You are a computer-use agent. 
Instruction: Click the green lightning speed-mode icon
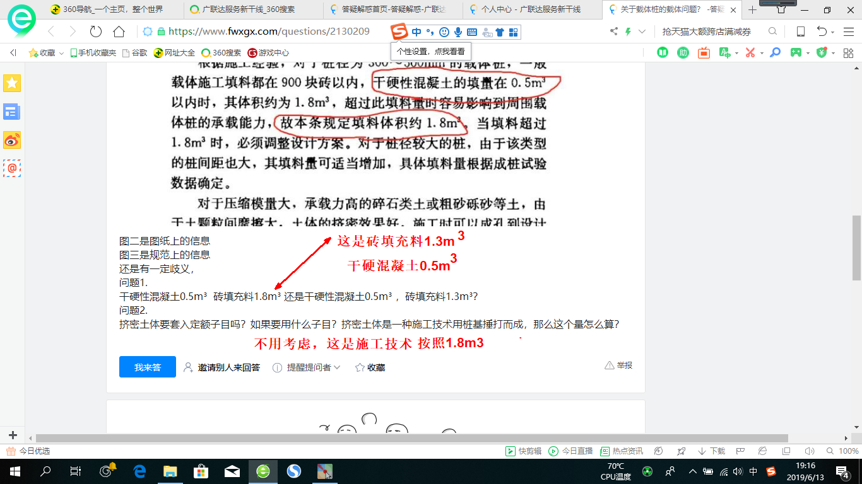(x=628, y=32)
